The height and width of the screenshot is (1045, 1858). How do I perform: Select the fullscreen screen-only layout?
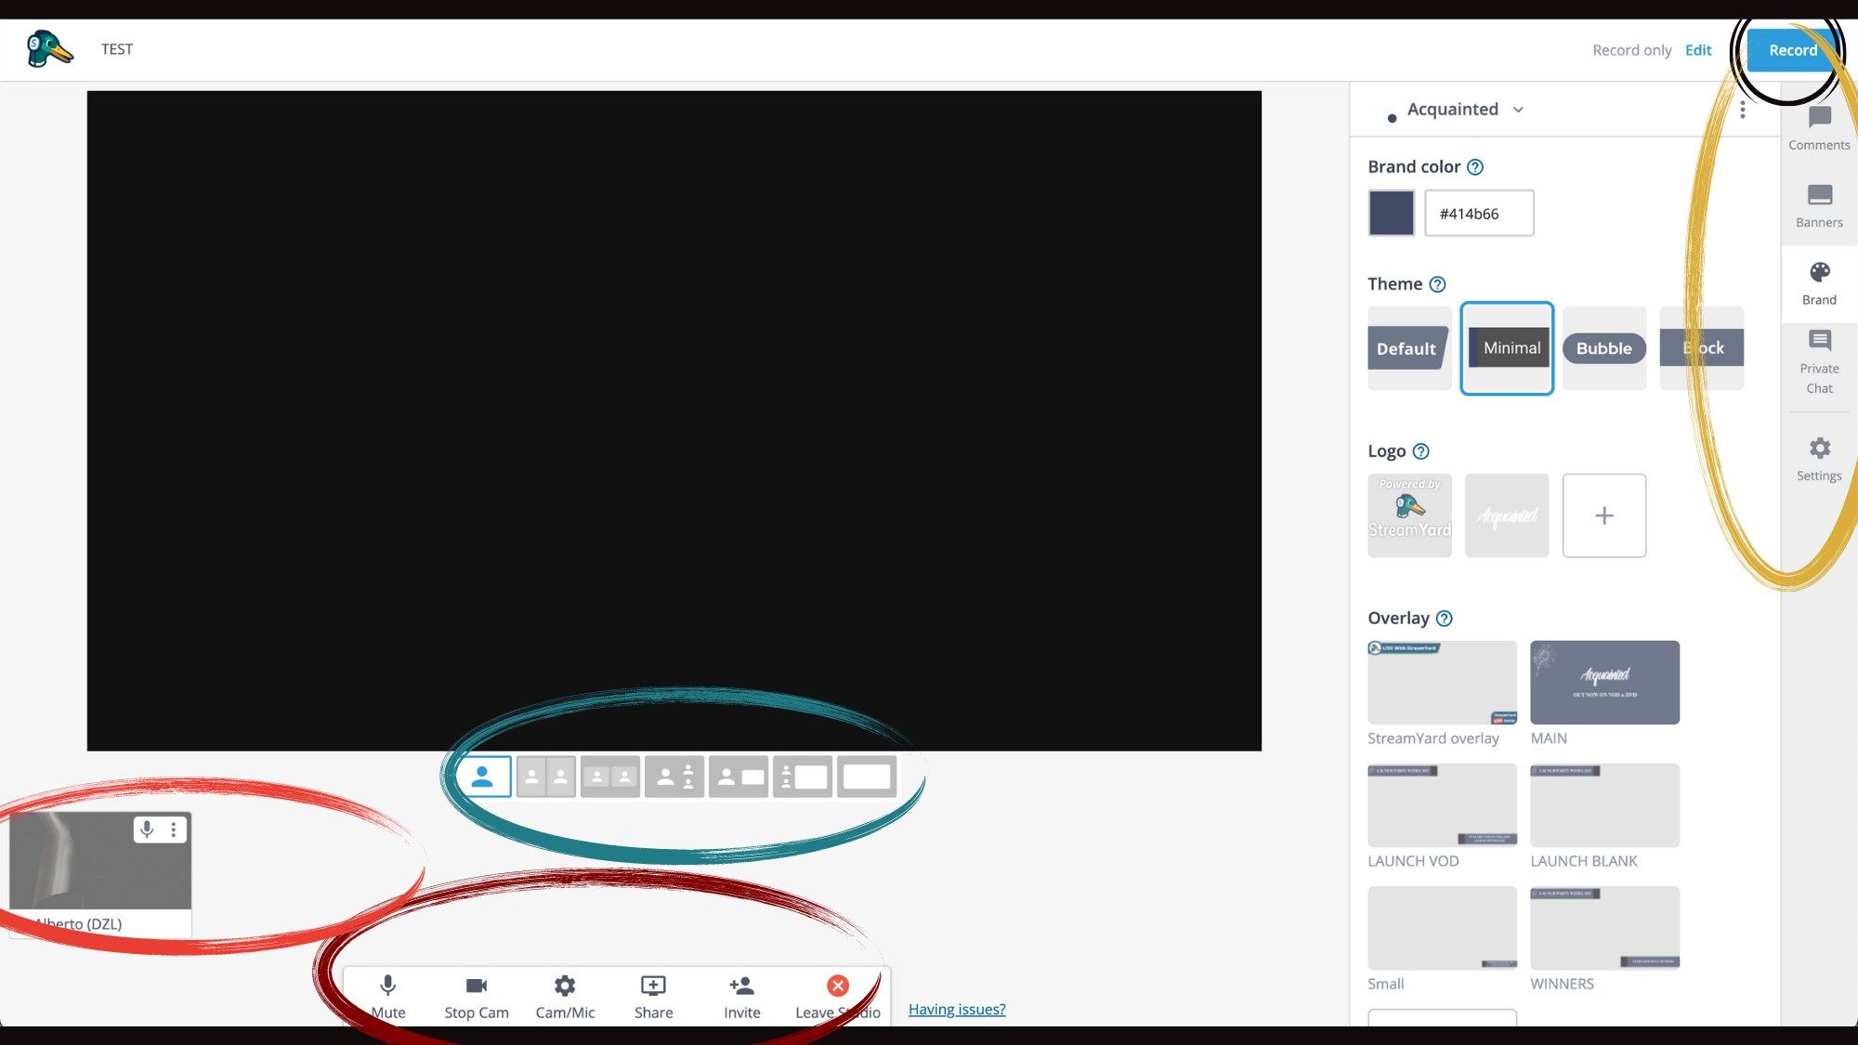pos(867,777)
